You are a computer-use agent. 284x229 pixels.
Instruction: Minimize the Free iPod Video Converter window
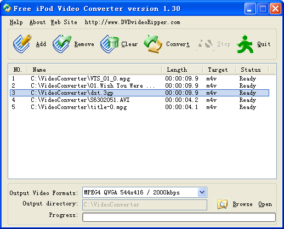[250, 9]
